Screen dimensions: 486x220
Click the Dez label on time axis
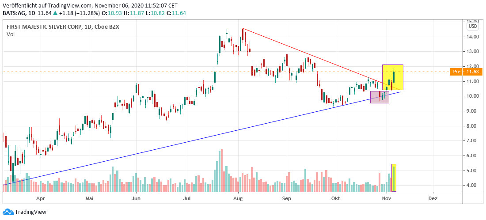[x=433, y=198]
